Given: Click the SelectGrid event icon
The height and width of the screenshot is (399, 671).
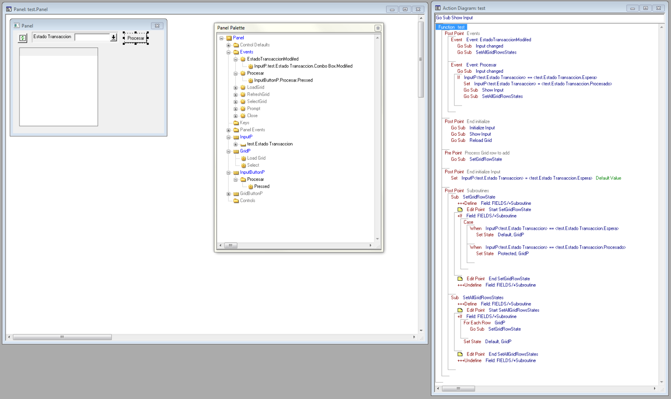Looking at the screenshot, I should pos(243,102).
